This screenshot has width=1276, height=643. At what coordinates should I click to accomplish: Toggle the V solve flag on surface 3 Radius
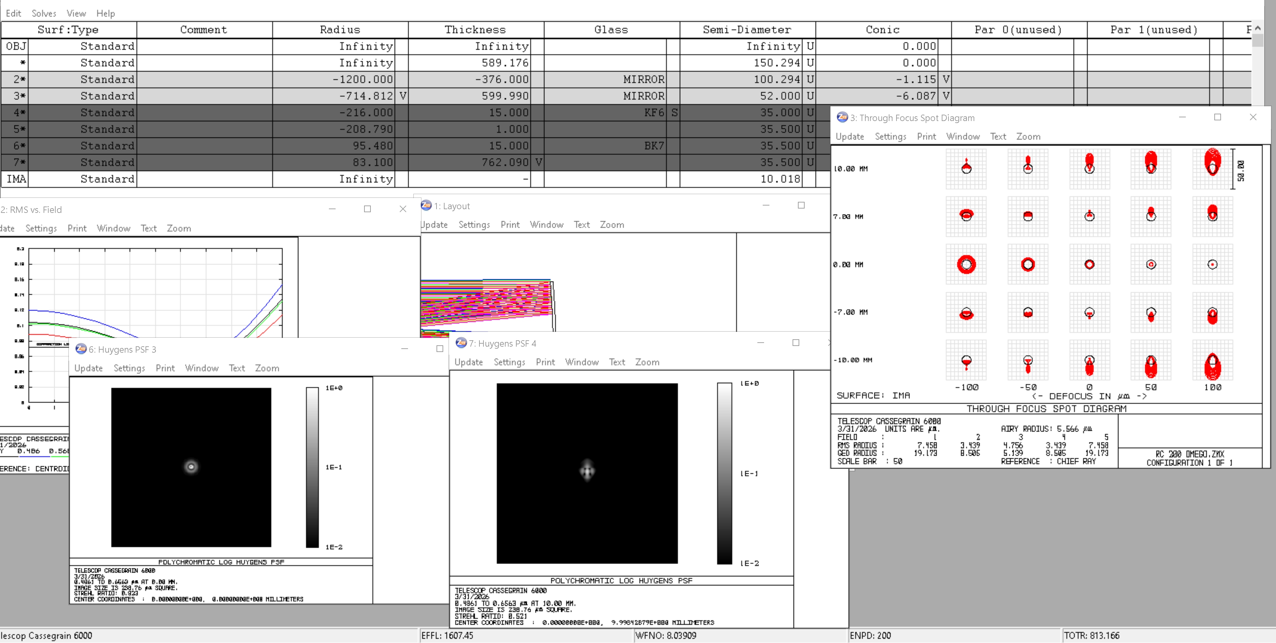(x=403, y=96)
